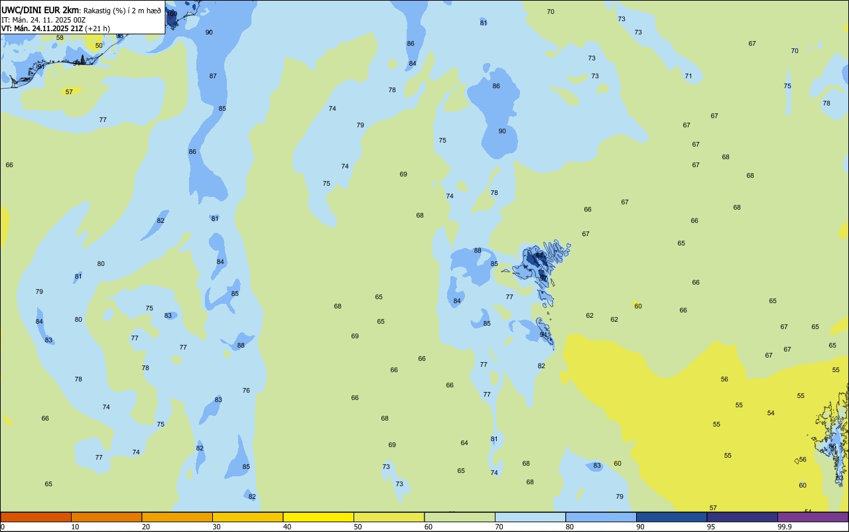Click the 'IT: Mán. 24. 11. 2025 00Z' line
The height and width of the screenshot is (532, 849).
tap(43, 20)
